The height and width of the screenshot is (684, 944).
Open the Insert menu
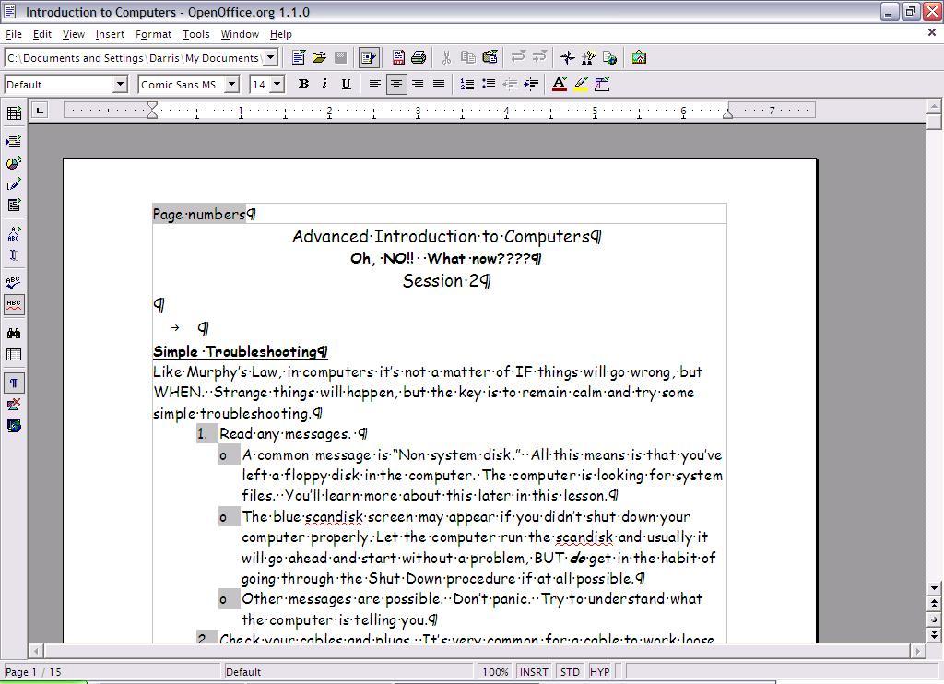pos(110,34)
